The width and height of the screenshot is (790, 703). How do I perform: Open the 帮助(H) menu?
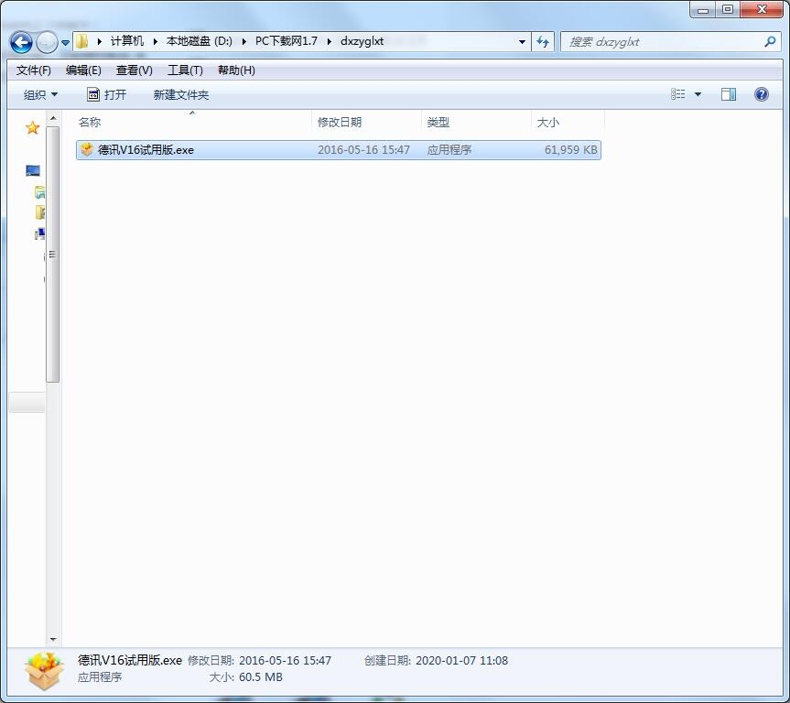click(x=236, y=70)
